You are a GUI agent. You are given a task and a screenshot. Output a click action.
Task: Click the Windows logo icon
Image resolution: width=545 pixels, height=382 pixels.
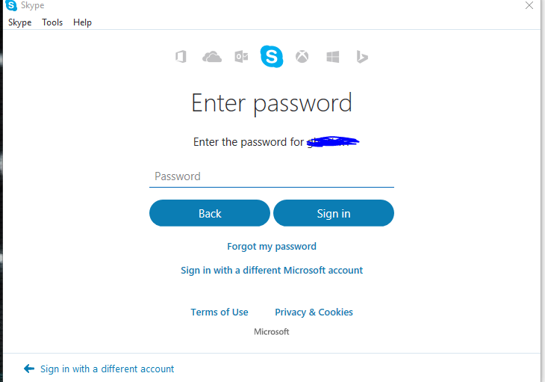333,57
